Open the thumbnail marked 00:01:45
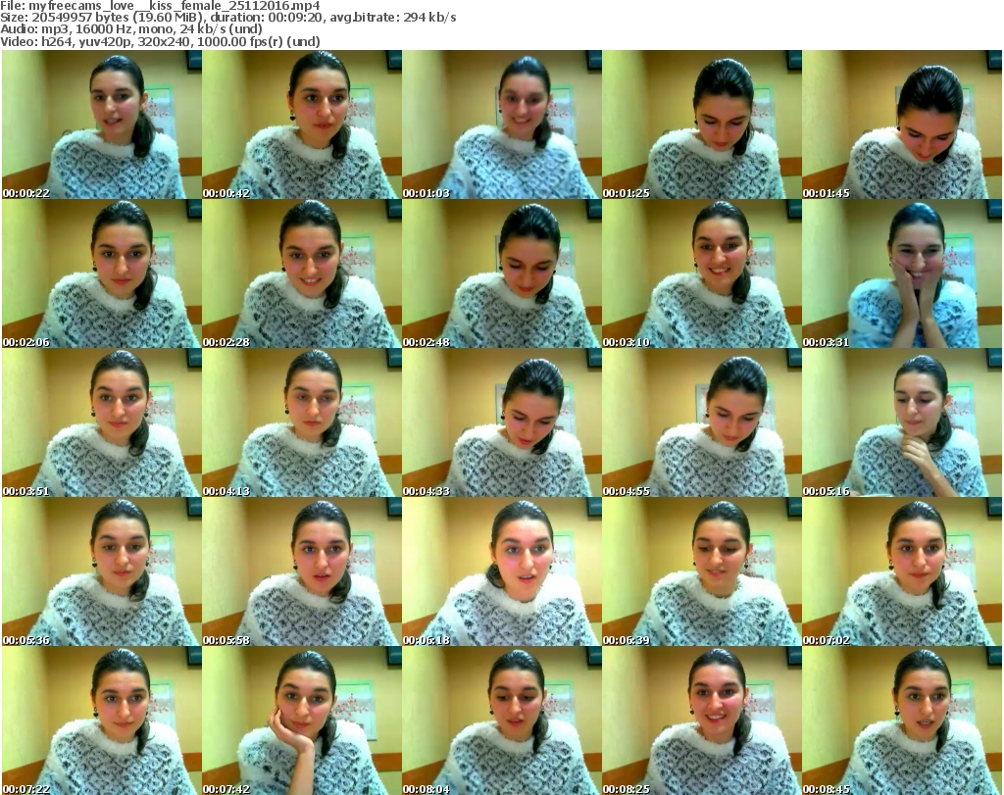The image size is (1004, 795). (901, 124)
